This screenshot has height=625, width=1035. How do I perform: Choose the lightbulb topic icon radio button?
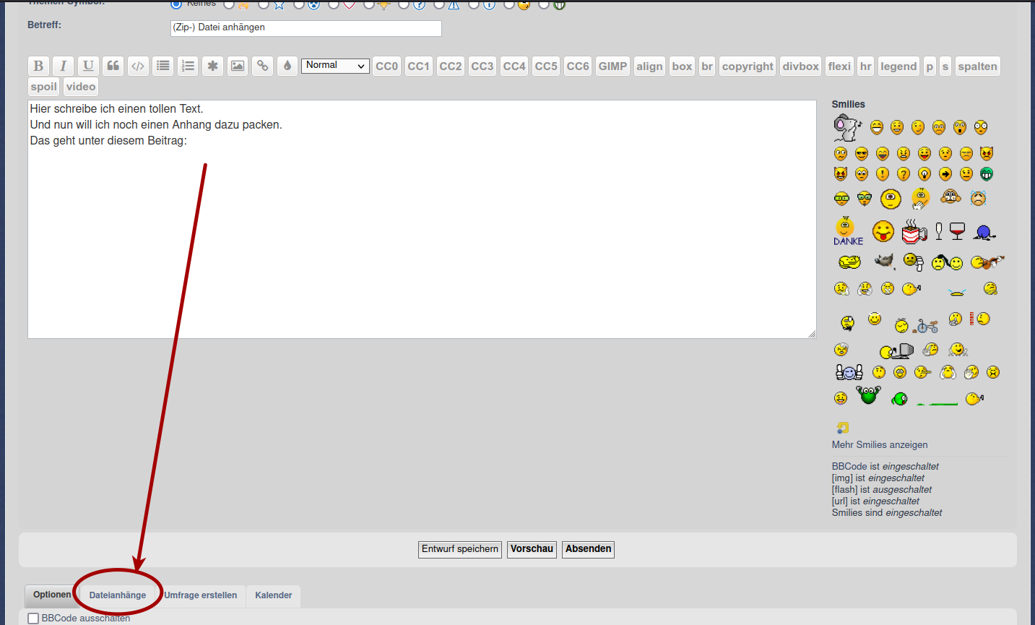[368, 4]
